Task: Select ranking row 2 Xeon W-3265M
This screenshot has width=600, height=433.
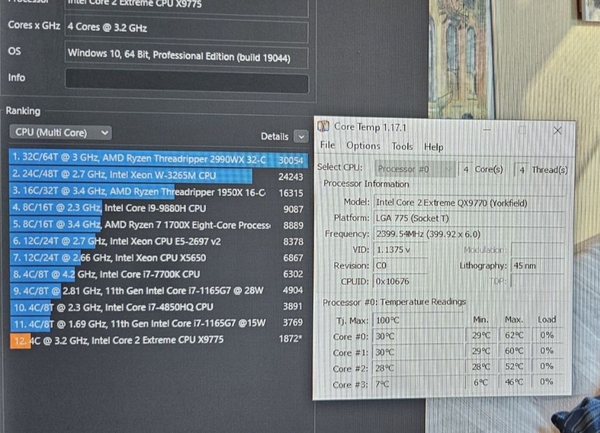Action: pyautogui.click(x=158, y=175)
